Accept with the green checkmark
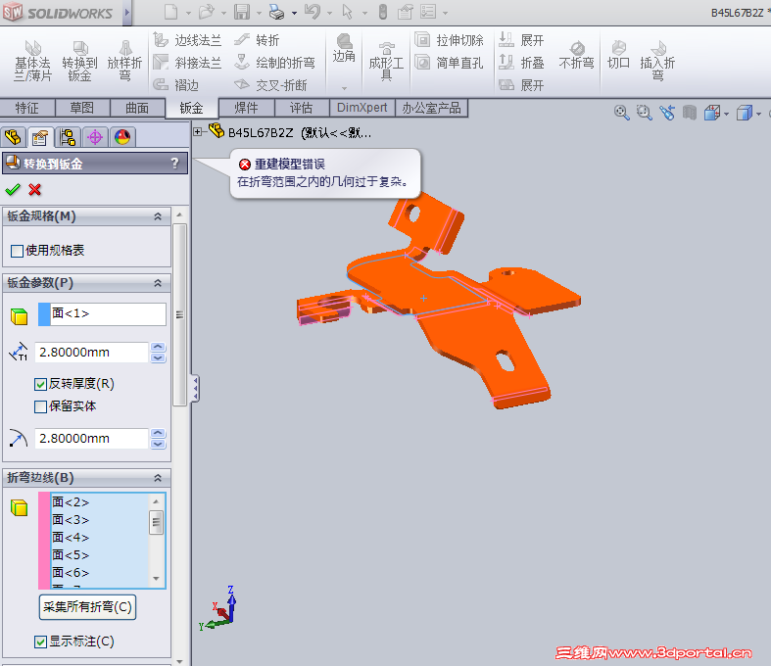Viewport: 771px width, 666px height. coord(13,189)
